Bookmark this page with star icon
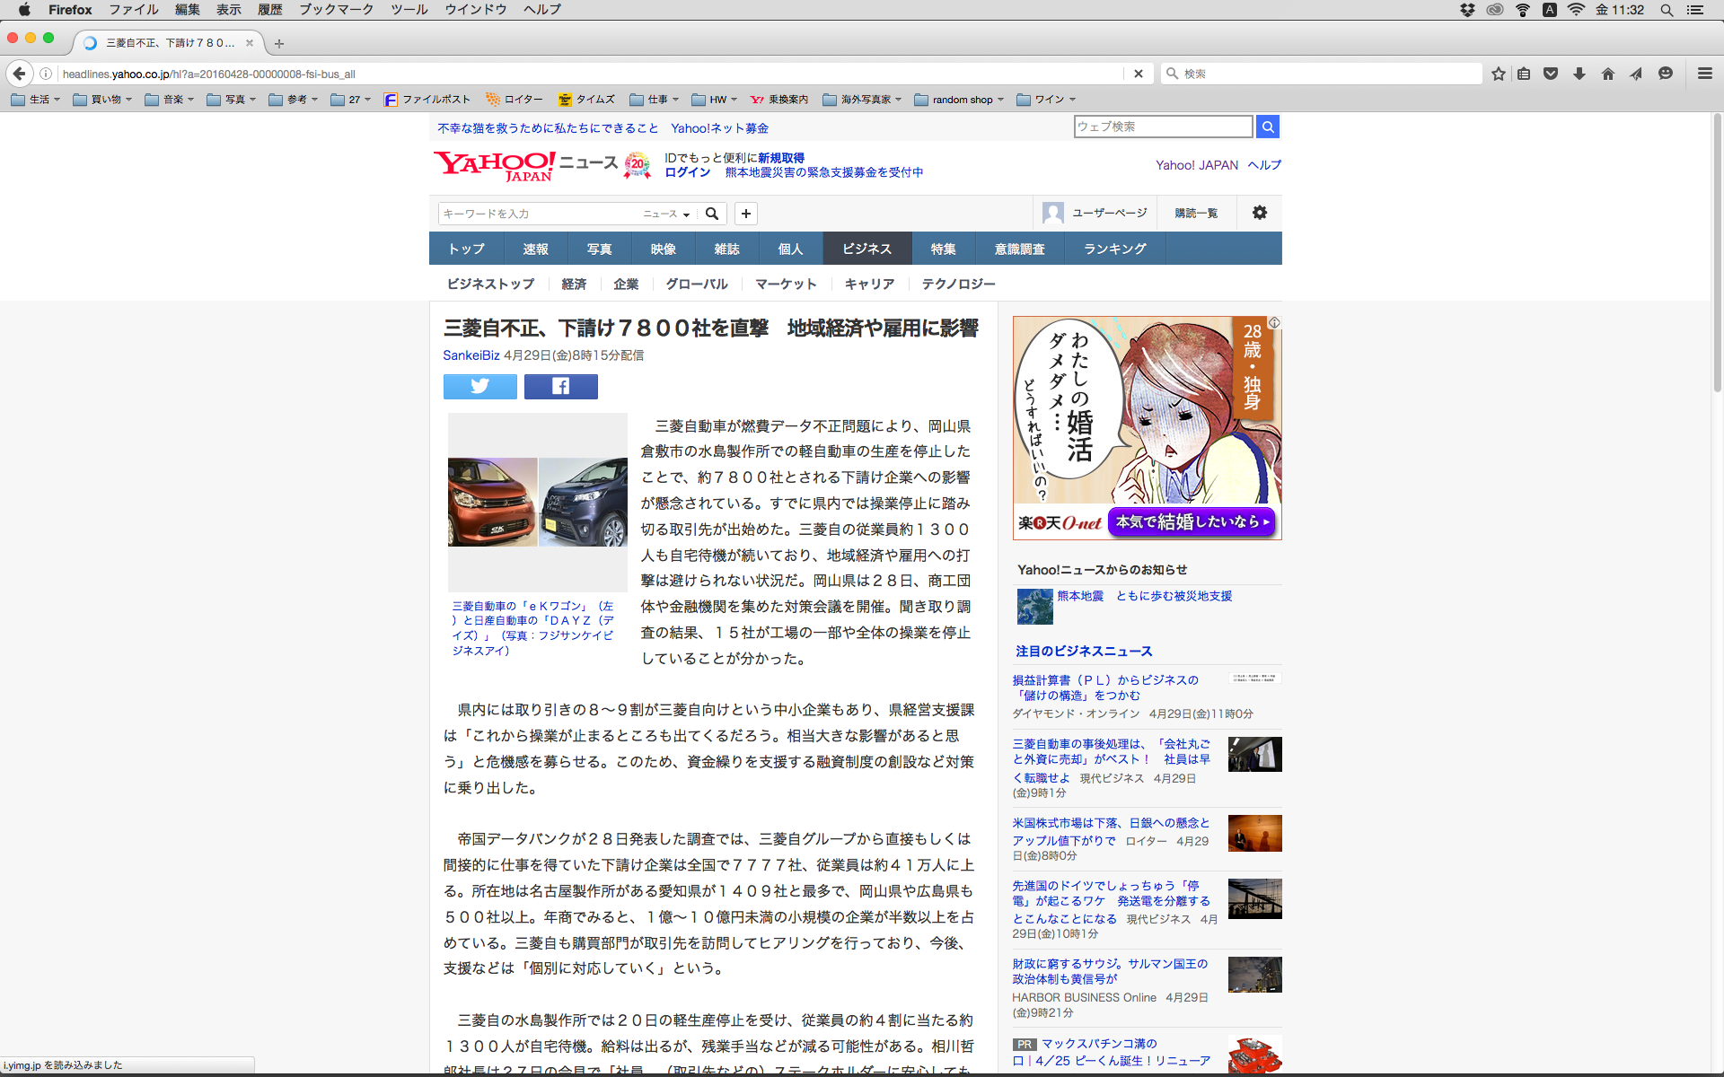The height and width of the screenshot is (1077, 1724). 1498,74
